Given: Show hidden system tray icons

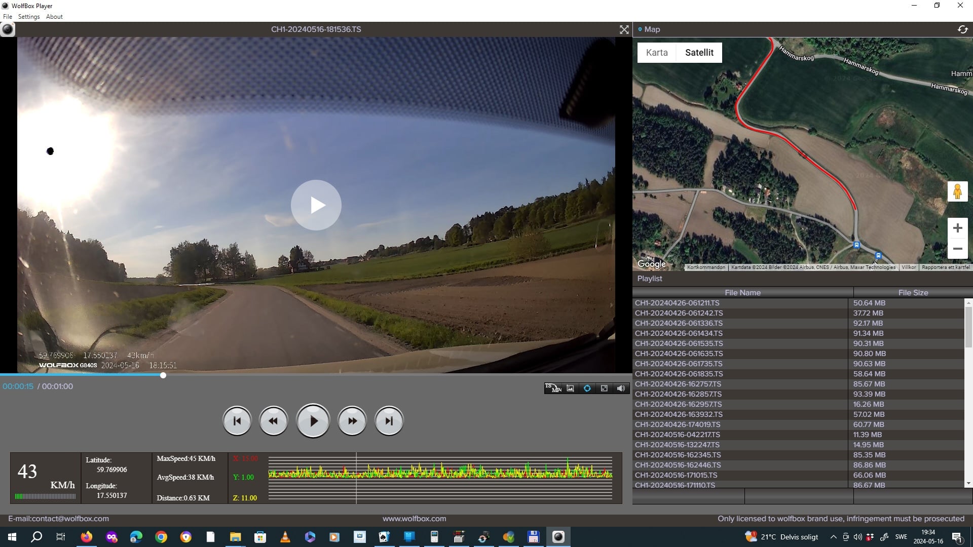Looking at the screenshot, I should tap(833, 537).
